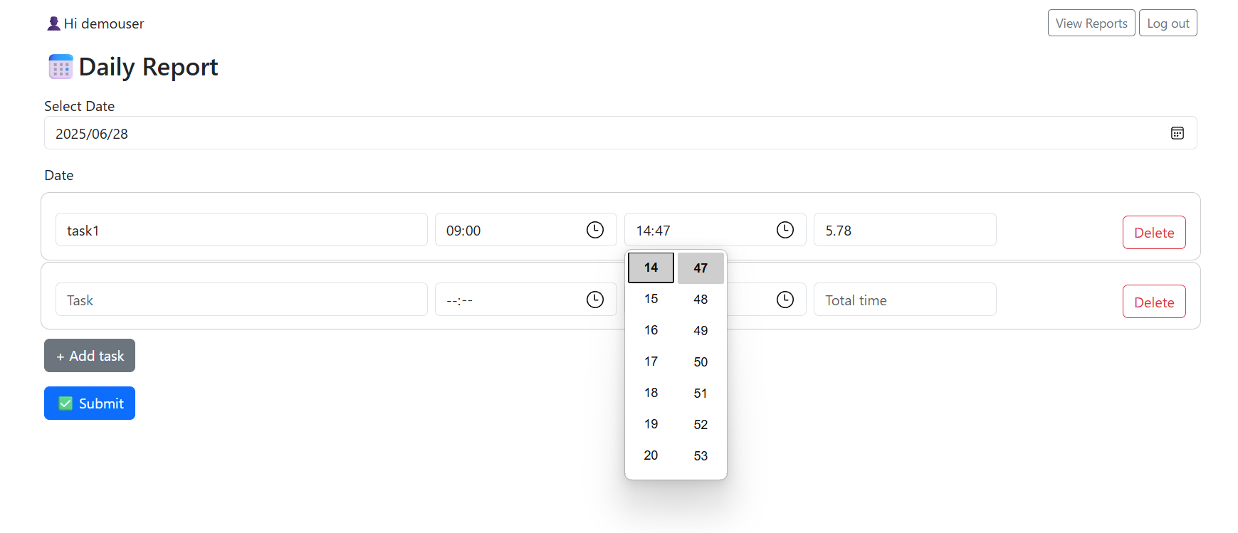Click the calendar icon beside Daily Report title
This screenshot has width=1238, height=533.
click(x=61, y=67)
